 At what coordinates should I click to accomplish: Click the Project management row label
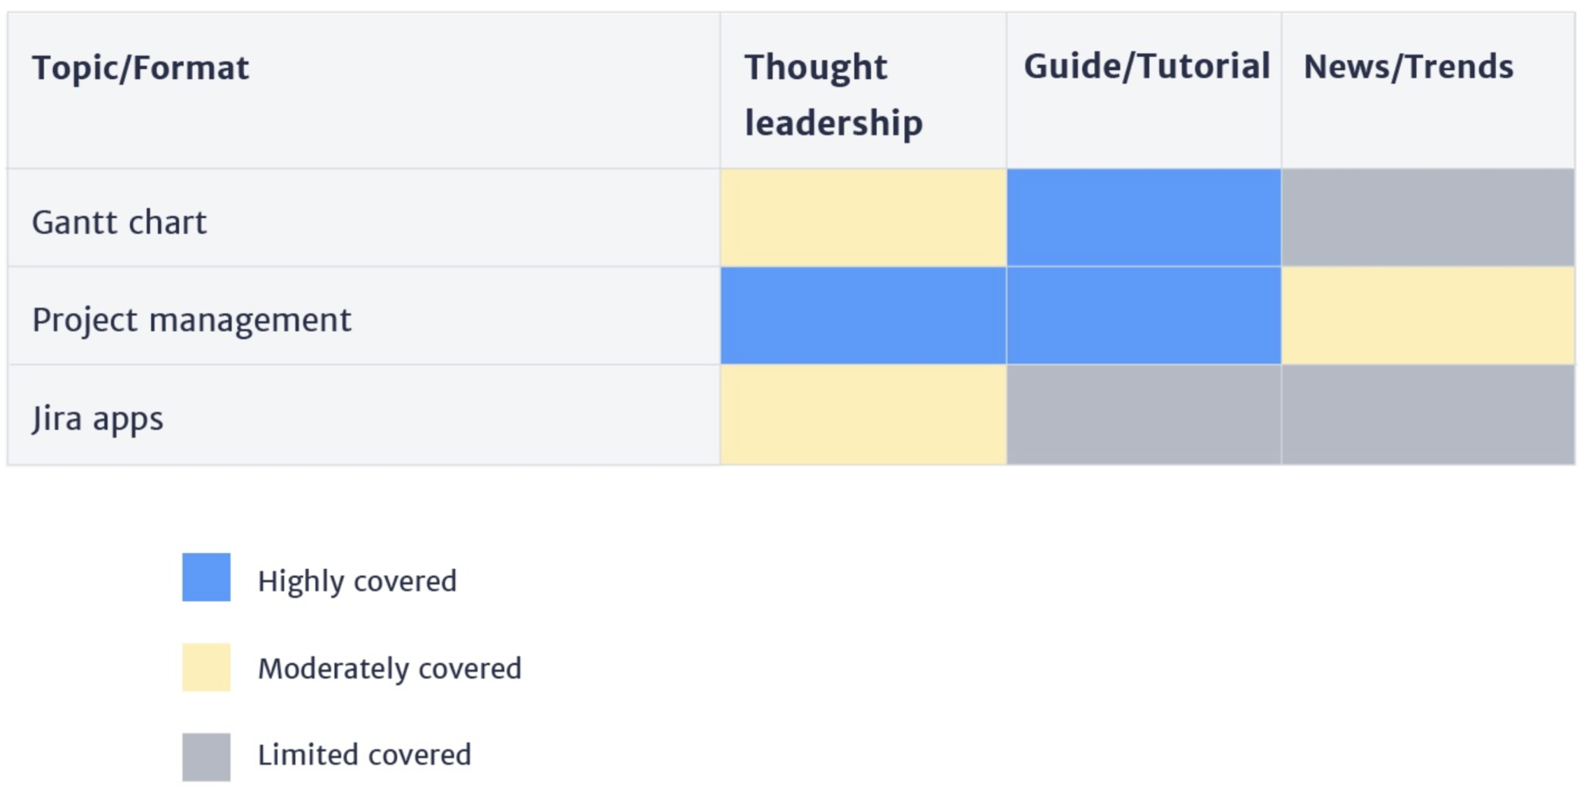tap(191, 320)
